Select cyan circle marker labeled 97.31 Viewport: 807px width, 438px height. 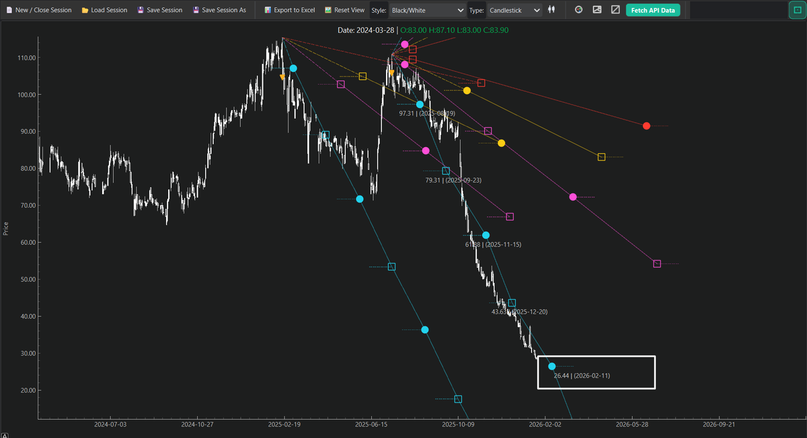tap(420, 104)
